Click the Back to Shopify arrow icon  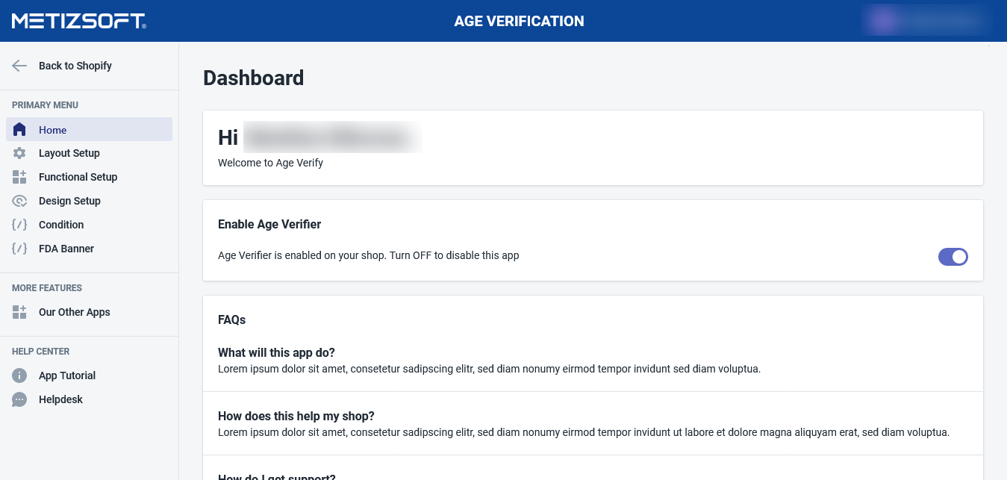tap(19, 66)
